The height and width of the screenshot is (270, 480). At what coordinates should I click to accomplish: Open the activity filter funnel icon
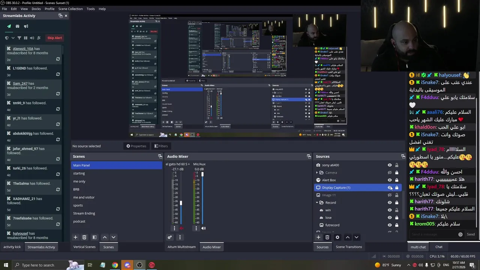[19, 38]
